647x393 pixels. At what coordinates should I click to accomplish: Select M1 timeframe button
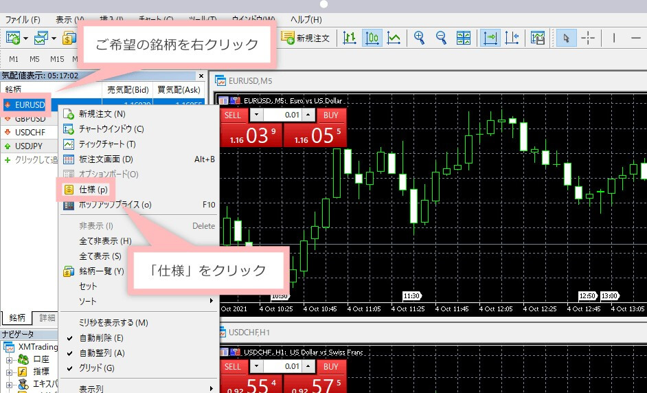point(14,59)
